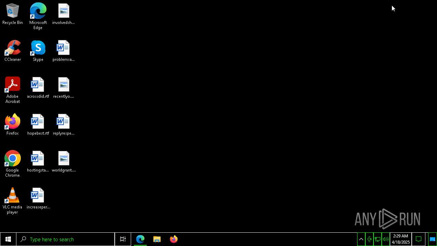Select the Skype desktop shortcut

pos(38,51)
